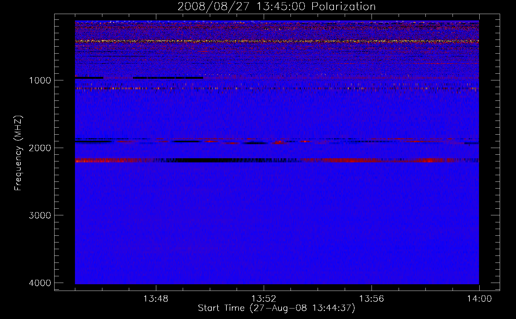Click the 'Start Time (27-Aug-08 13:44:37)' label
Screen dimensions: 516x319
(276, 308)
